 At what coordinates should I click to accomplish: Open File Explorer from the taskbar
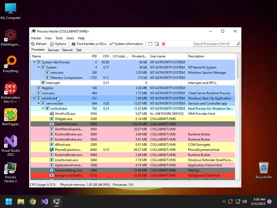(21, 201)
